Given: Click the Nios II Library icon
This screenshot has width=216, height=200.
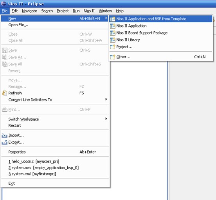Looking at the screenshot, I should [x=113, y=40].
